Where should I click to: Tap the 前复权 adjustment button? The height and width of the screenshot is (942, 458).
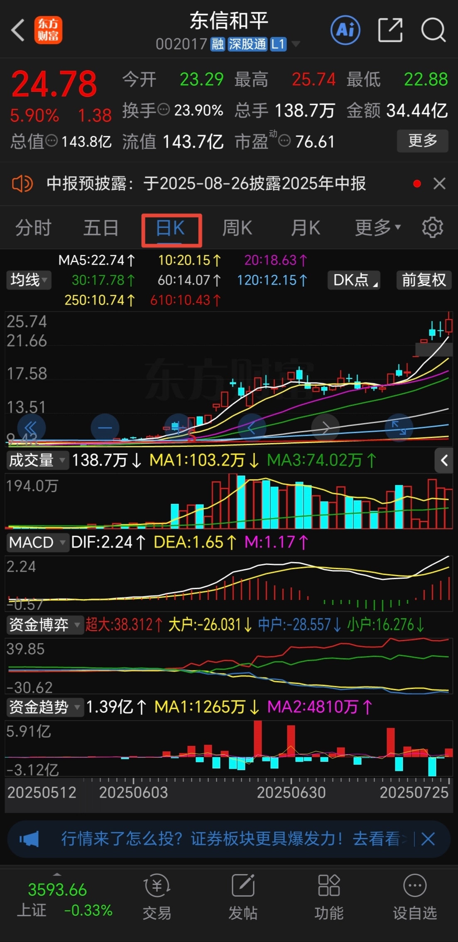pyautogui.click(x=424, y=280)
